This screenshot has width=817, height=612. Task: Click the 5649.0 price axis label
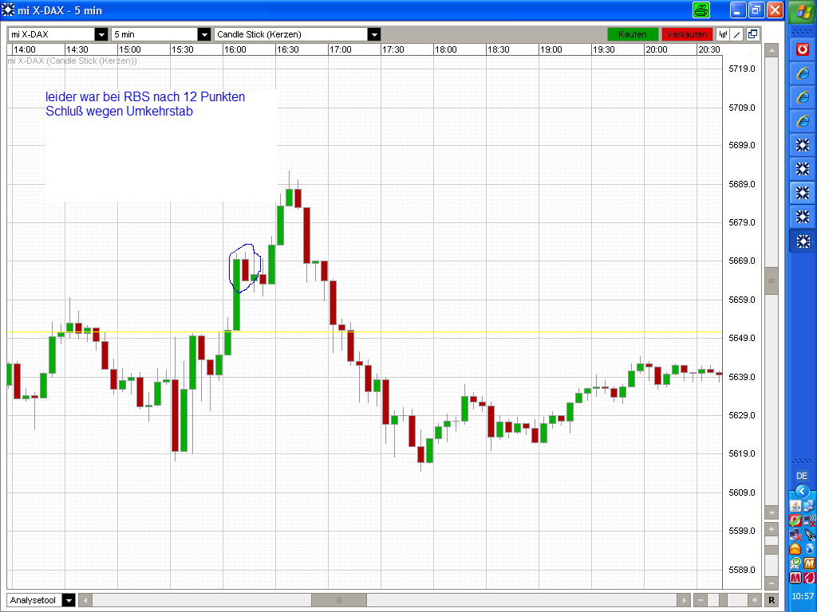click(x=742, y=338)
